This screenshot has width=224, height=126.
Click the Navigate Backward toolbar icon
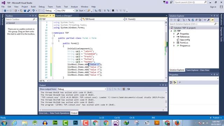tap(5, 11)
